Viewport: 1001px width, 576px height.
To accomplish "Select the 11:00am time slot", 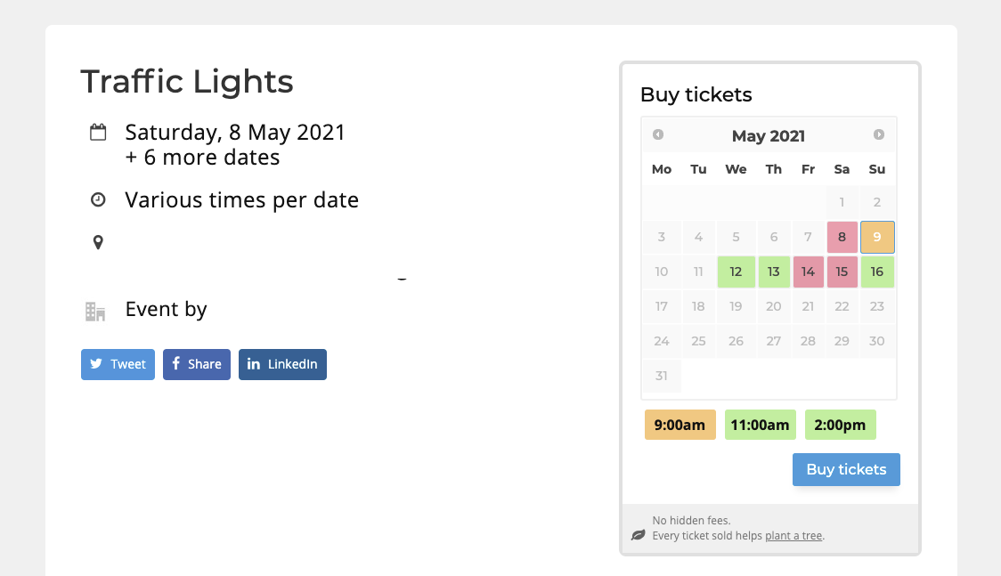I will tap(761, 425).
